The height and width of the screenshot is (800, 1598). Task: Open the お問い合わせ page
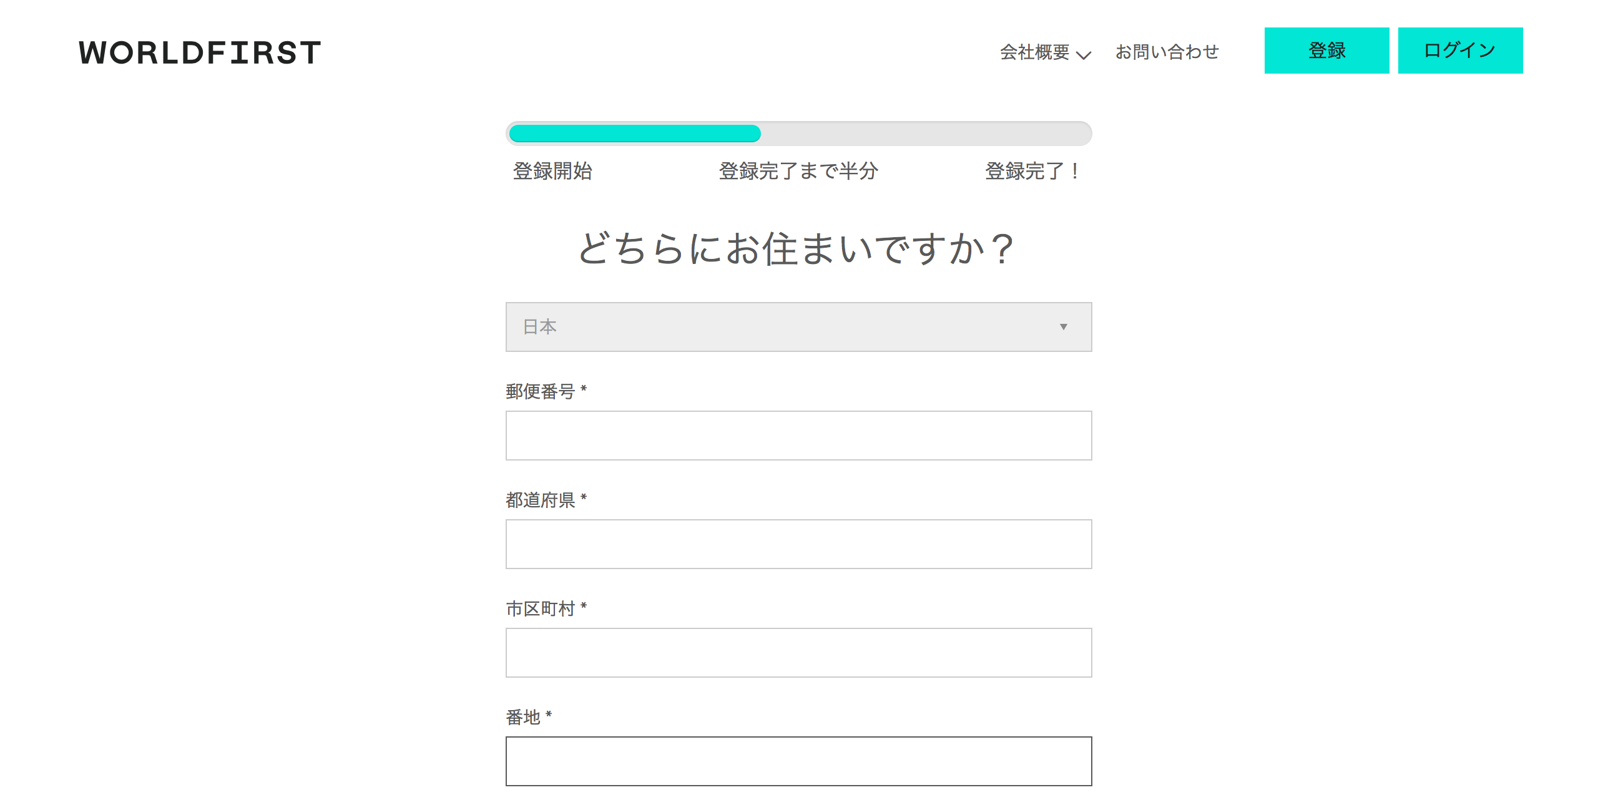[x=1167, y=52]
